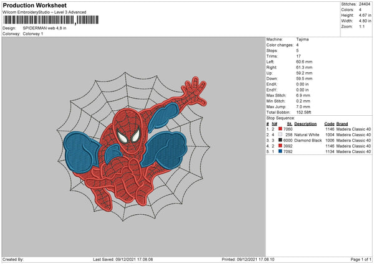Click the Max Stitch value '6.9 mm'
The width and height of the screenshot is (374, 264).
[303, 95]
